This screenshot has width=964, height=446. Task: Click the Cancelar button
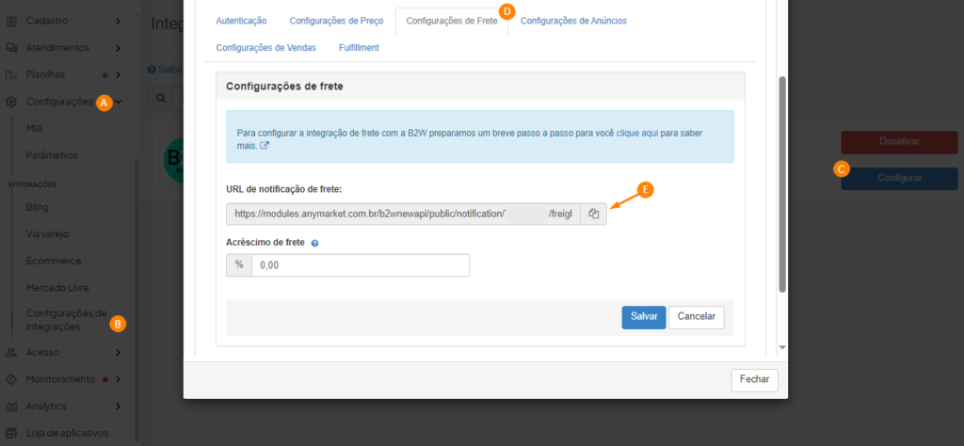[x=697, y=318]
